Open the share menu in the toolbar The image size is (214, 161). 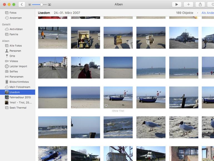click(x=200, y=4)
